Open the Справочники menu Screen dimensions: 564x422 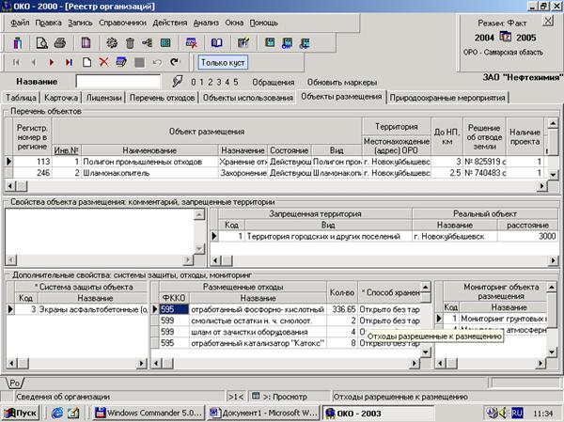(x=122, y=23)
